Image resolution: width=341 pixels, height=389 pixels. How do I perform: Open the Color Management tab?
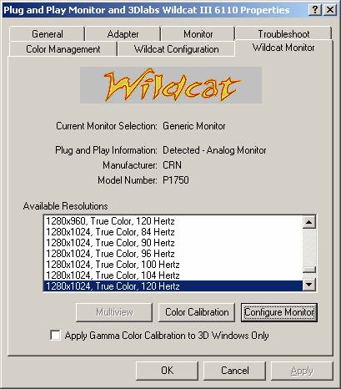[63, 49]
